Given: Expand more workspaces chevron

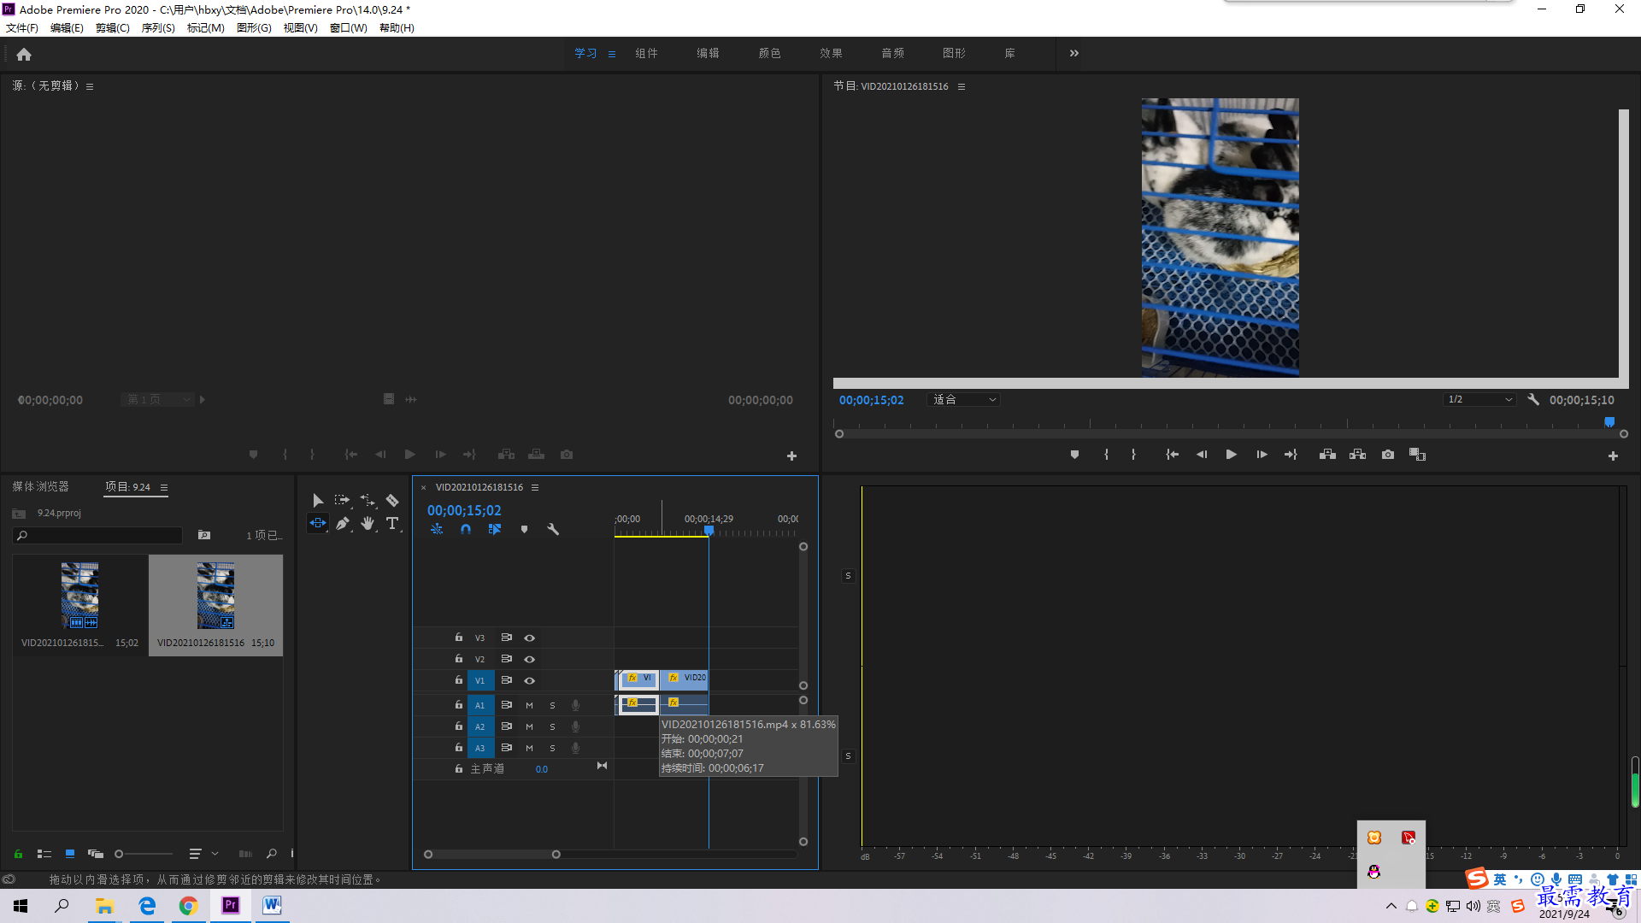Looking at the screenshot, I should click(x=1074, y=53).
